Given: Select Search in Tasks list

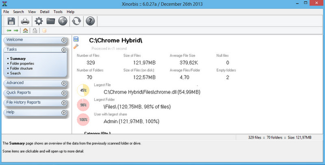Looking at the screenshot, I should tap(15, 73).
